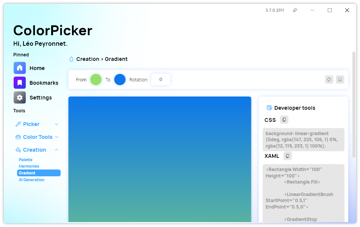Image resolution: width=360 pixels, height=227 pixels.
Task: Pick the blue To color swatch
Action: [120, 79]
